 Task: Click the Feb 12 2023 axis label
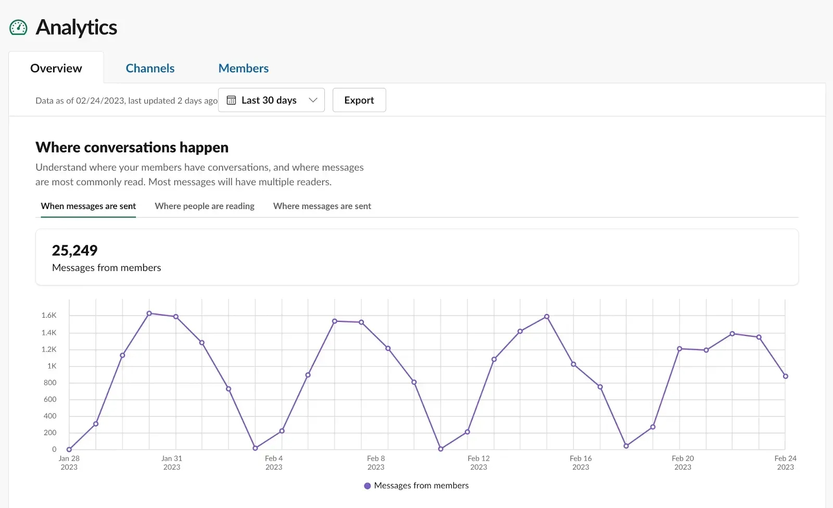tap(478, 463)
